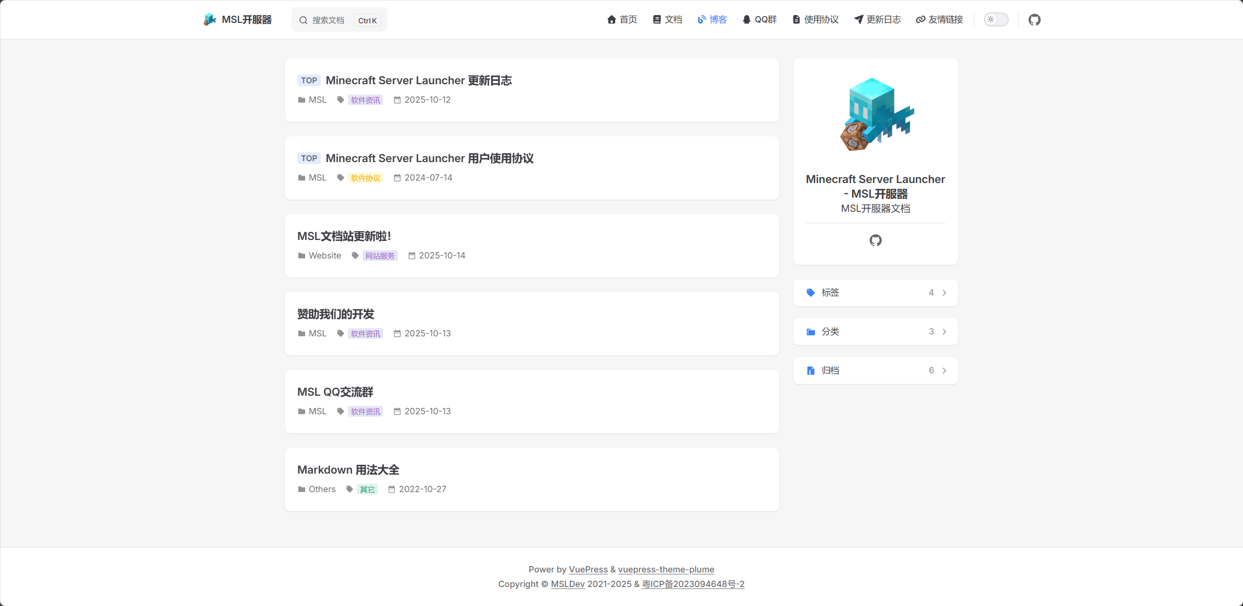Expand the 标签 chevron arrow
Screen dimensions: 1243x606
944,293
